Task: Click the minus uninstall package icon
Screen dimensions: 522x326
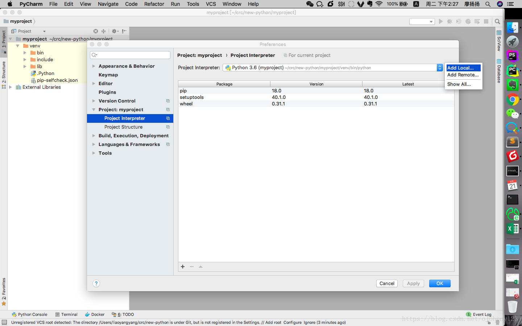Action: [192, 267]
